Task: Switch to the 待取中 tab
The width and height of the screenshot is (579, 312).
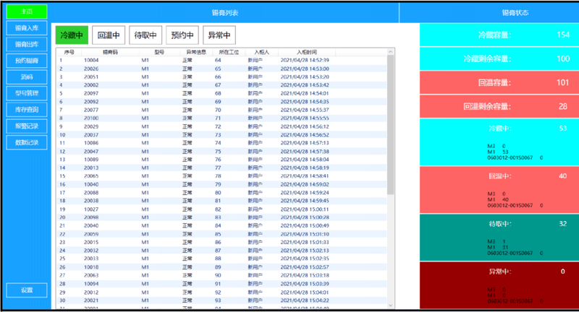Action: coord(145,35)
